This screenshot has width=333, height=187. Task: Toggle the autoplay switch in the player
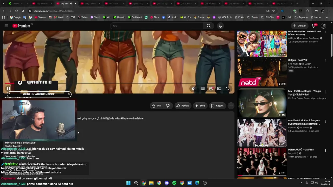[x=193, y=89]
